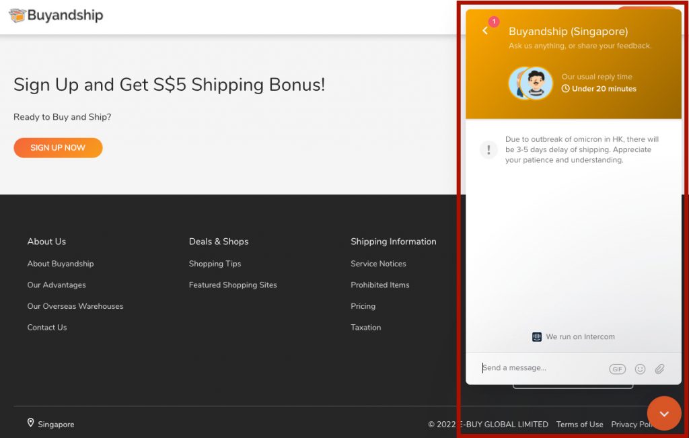Open the GIF picker in chat
The height and width of the screenshot is (438, 689).
point(617,369)
